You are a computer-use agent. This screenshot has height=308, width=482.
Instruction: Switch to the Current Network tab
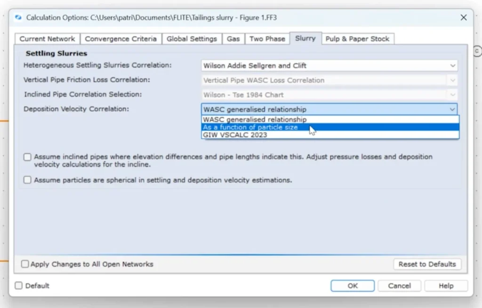coord(47,39)
